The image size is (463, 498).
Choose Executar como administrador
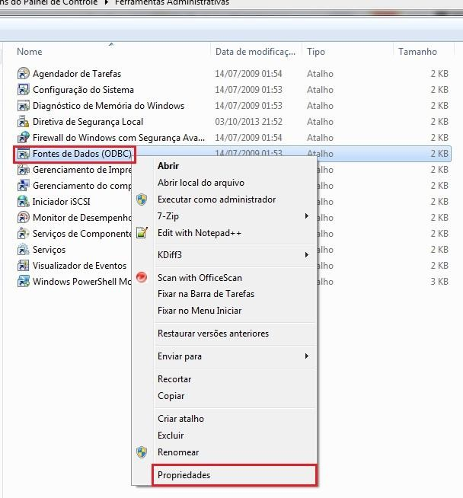(216, 200)
